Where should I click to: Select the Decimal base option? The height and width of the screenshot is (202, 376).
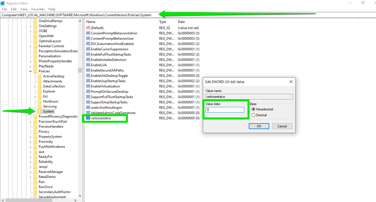click(259, 115)
